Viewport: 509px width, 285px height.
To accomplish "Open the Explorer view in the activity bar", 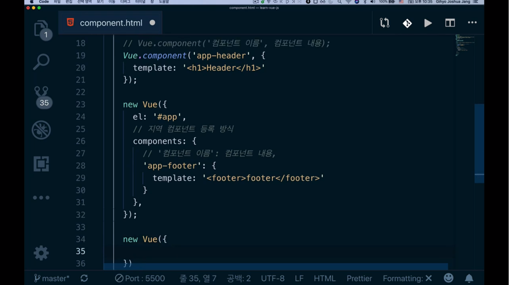I will [41, 29].
